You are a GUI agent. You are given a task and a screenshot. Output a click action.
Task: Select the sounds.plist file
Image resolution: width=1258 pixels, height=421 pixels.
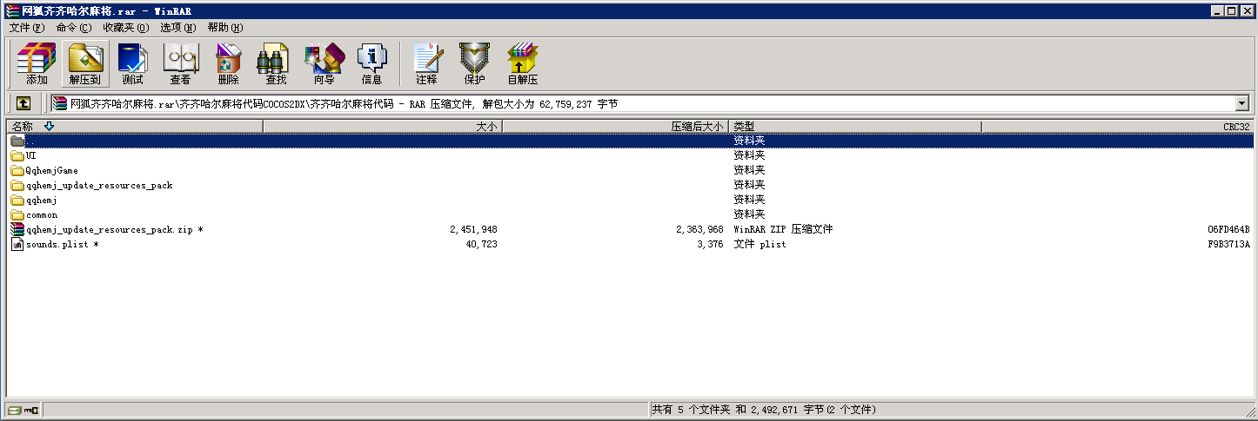pos(58,245)
